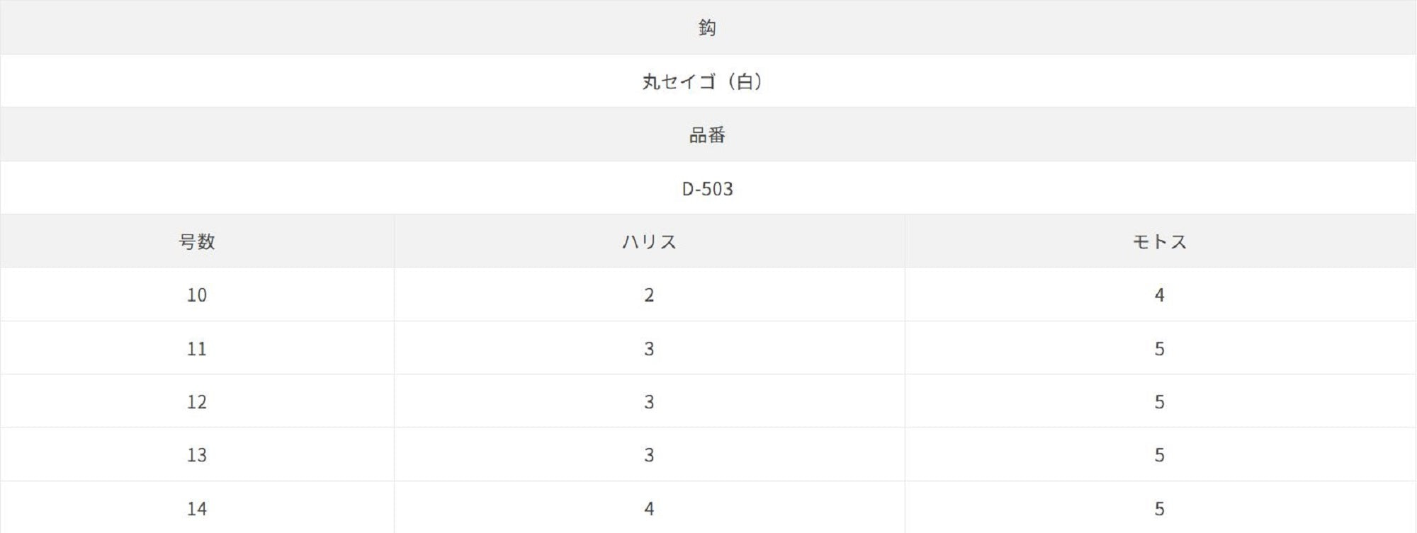
Task: Click the 品番 header row
Action: point(707,135)
